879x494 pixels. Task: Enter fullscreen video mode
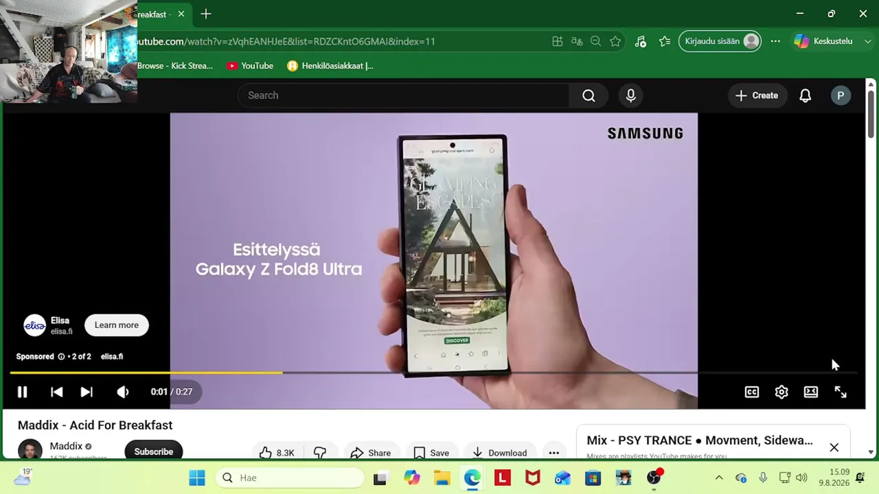point(841,392)
